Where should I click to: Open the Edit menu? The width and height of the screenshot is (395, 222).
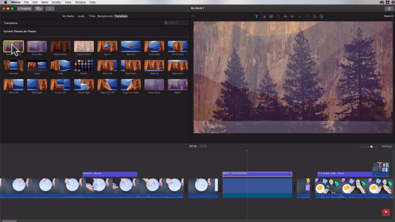pos(35,2)
